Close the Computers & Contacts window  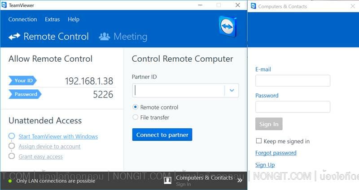click(353, 6)
